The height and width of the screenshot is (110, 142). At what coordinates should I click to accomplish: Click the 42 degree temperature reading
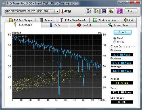(x=68, y=11)
